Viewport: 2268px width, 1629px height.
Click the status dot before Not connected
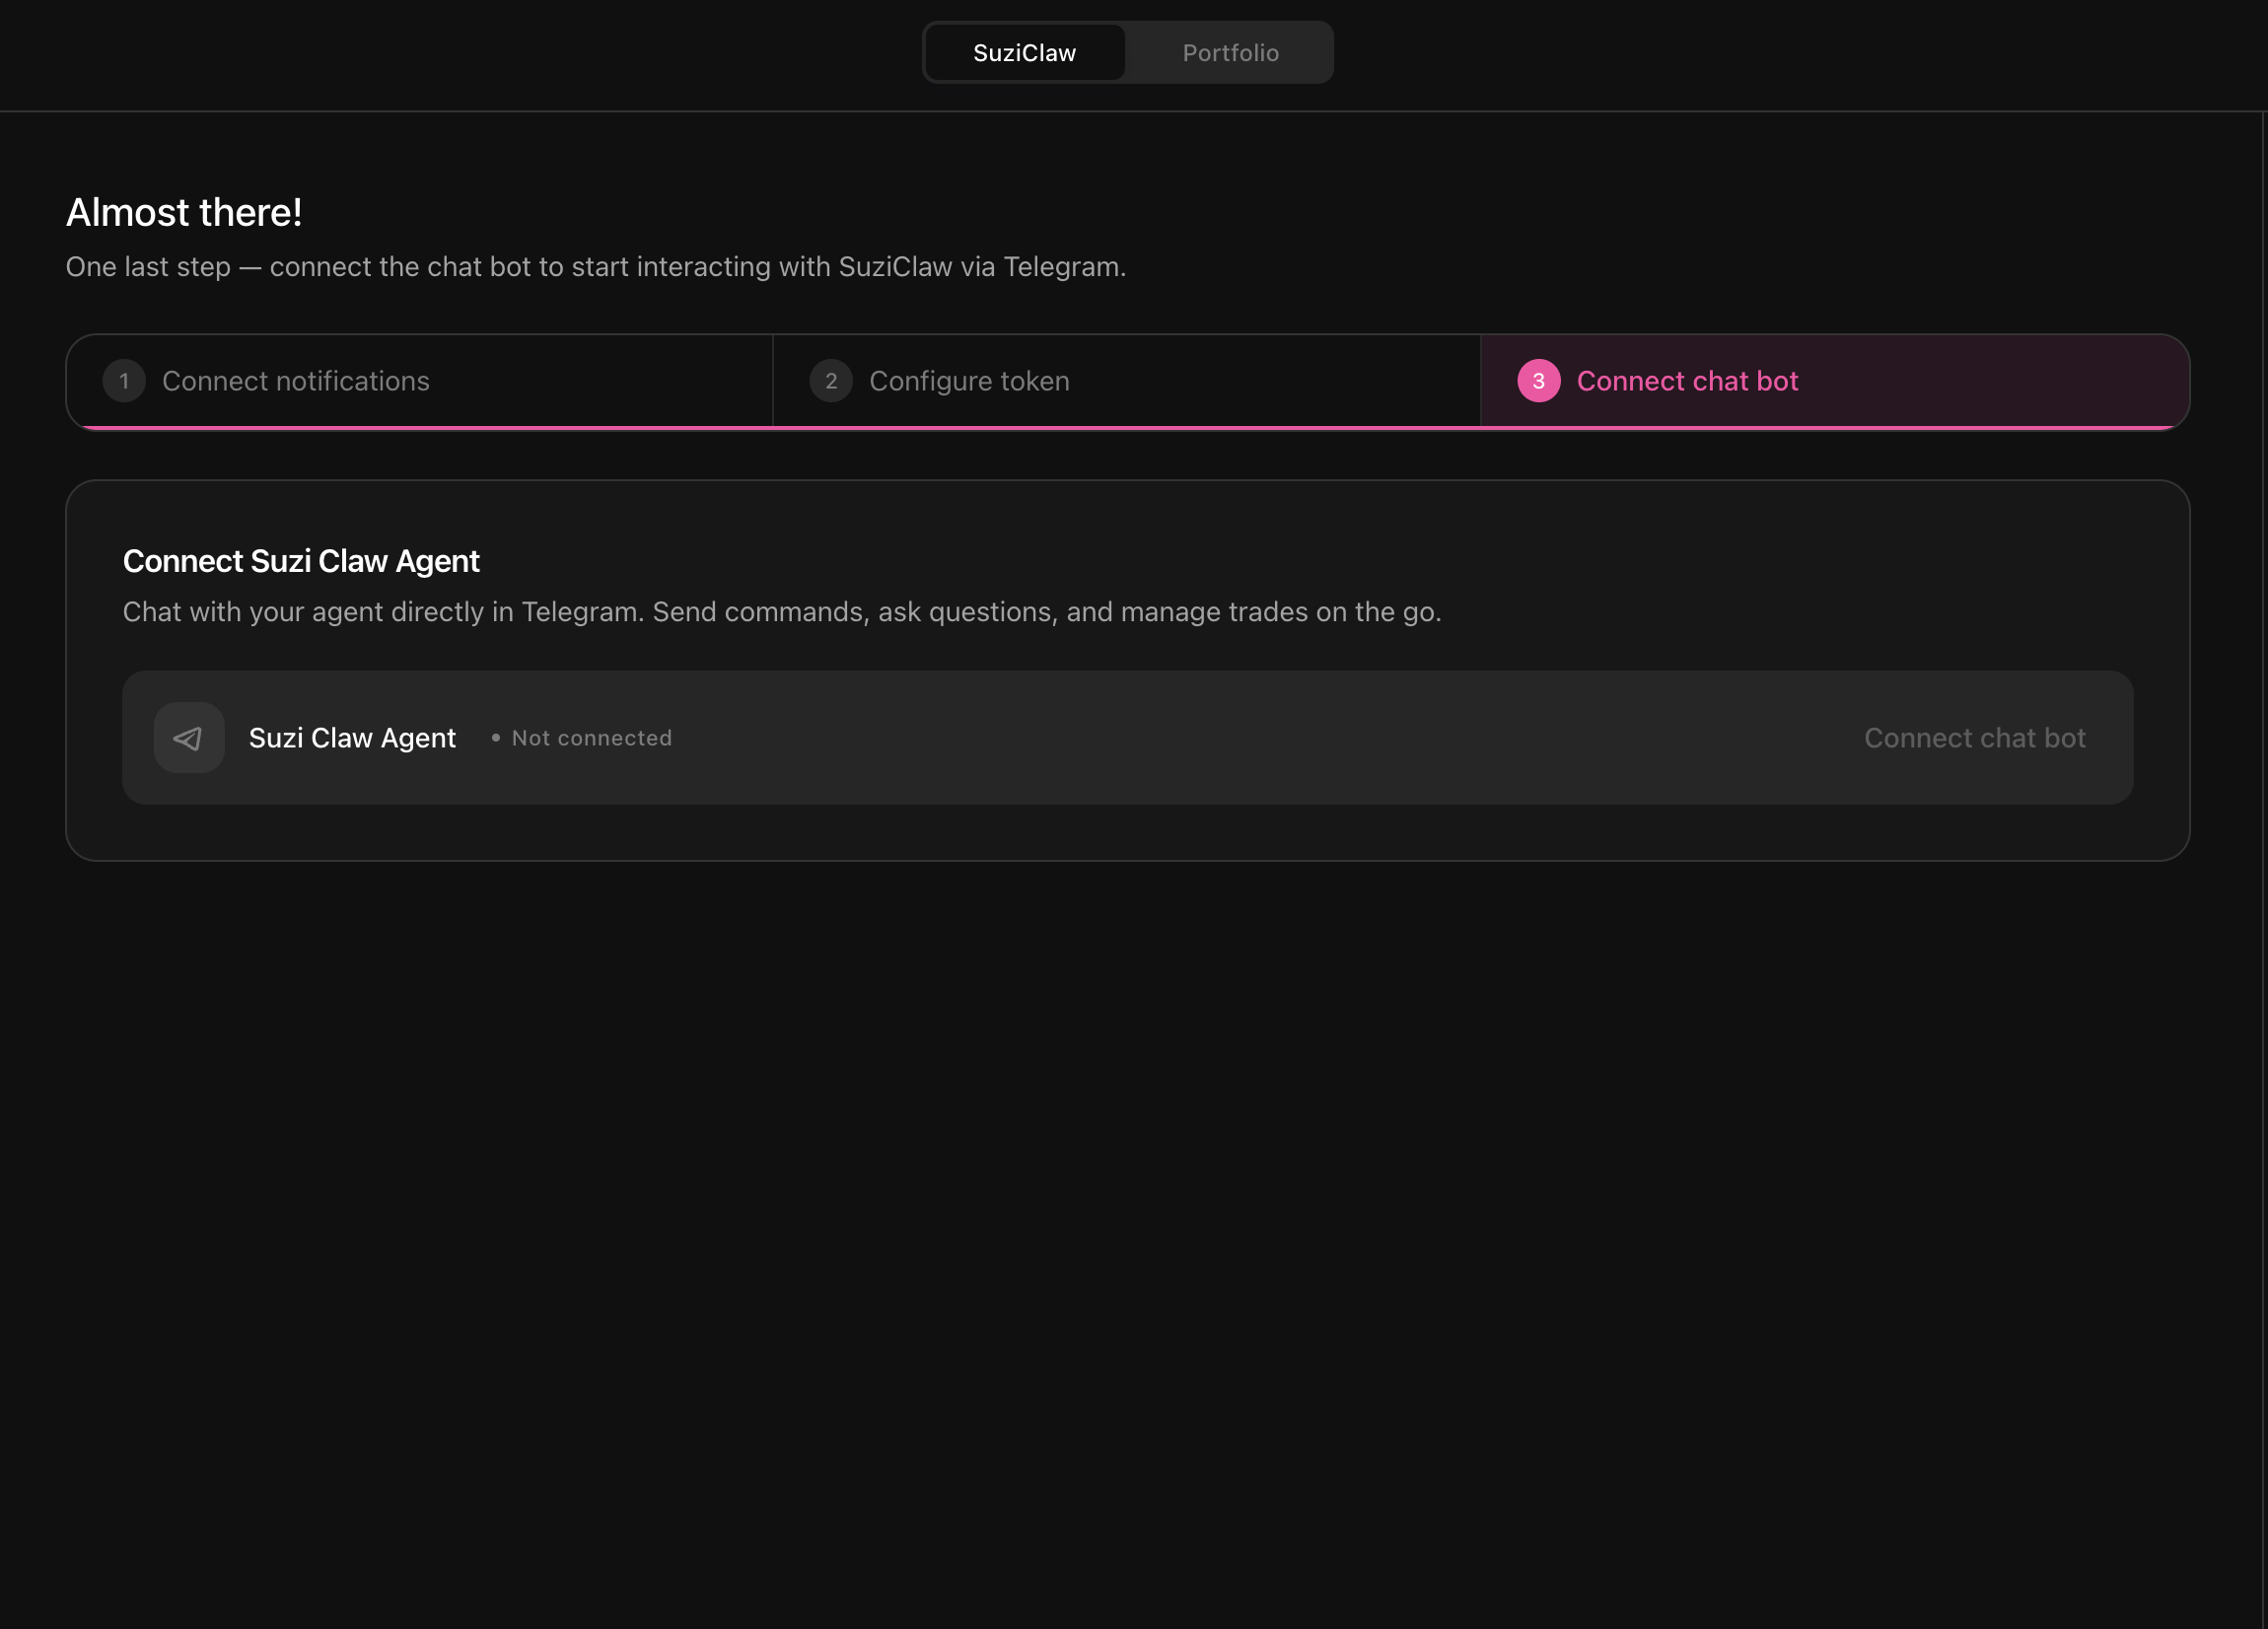(496, 738)
